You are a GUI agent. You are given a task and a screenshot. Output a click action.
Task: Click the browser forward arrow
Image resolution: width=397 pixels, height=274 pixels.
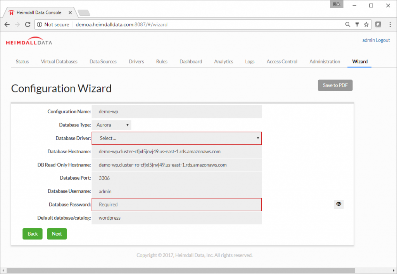[x=17, y=24]
